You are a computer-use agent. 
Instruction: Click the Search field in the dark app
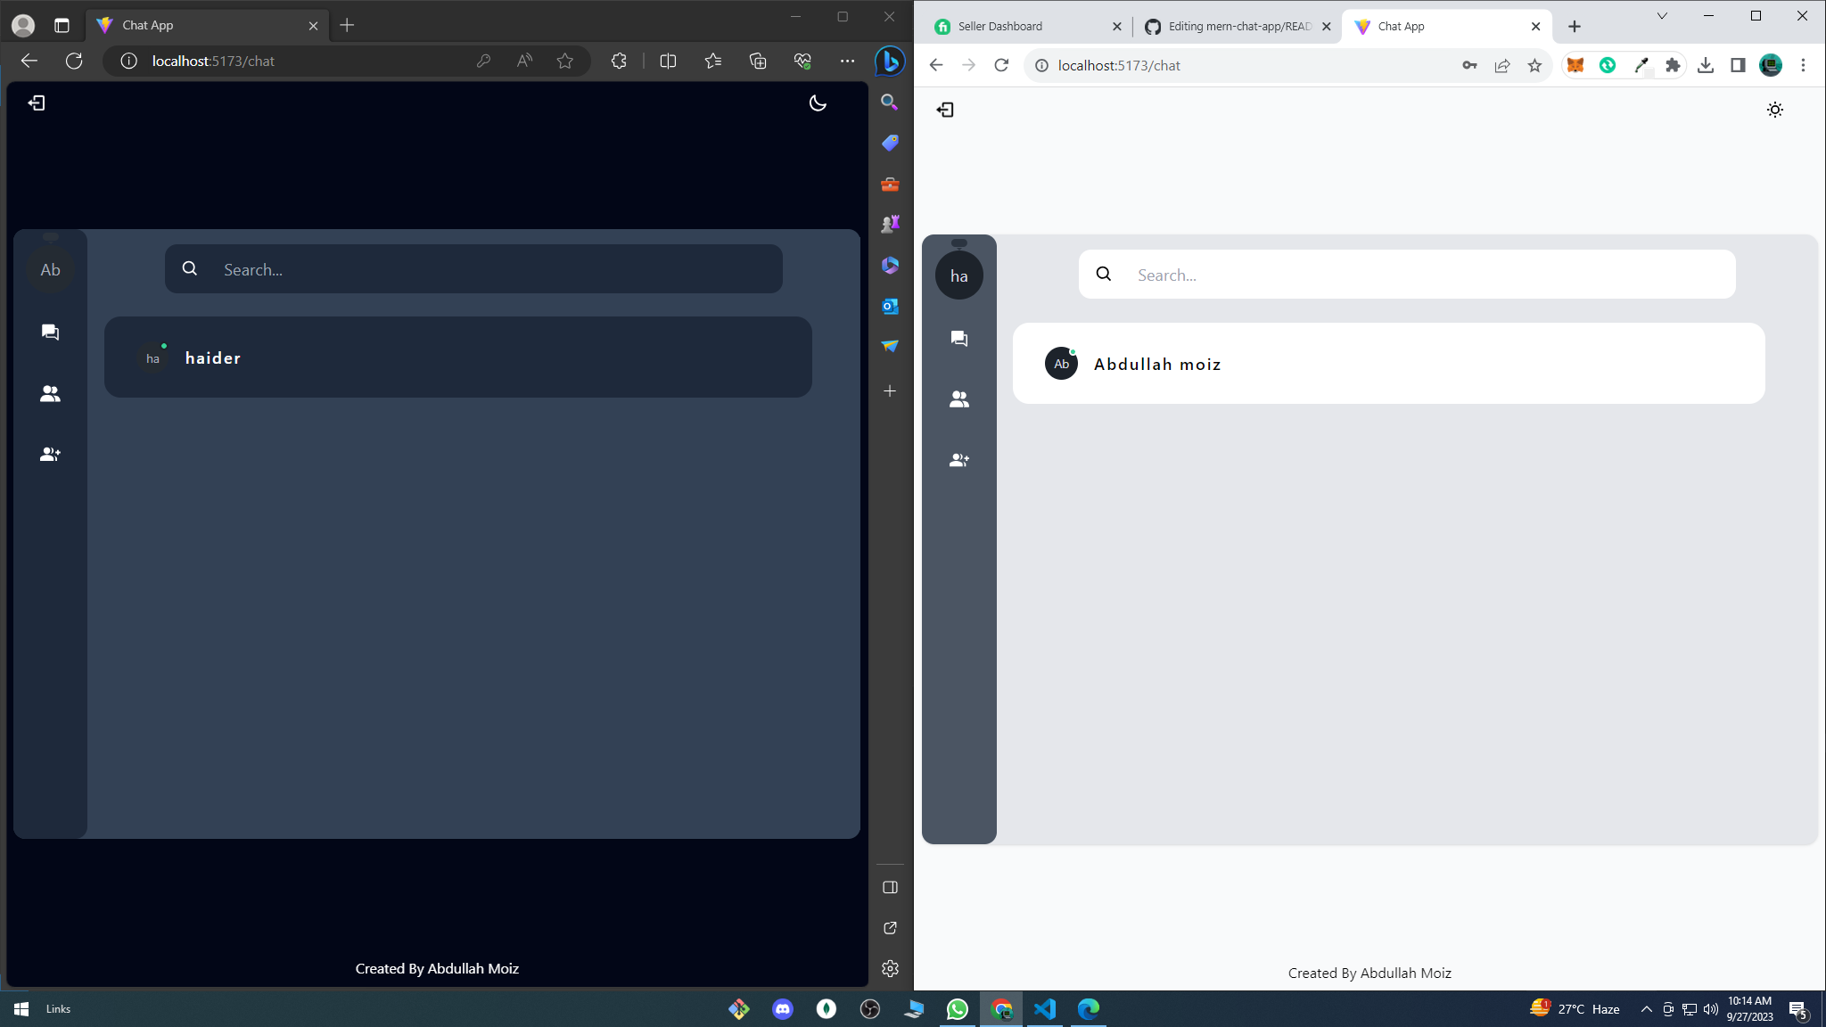click(473, 268)
